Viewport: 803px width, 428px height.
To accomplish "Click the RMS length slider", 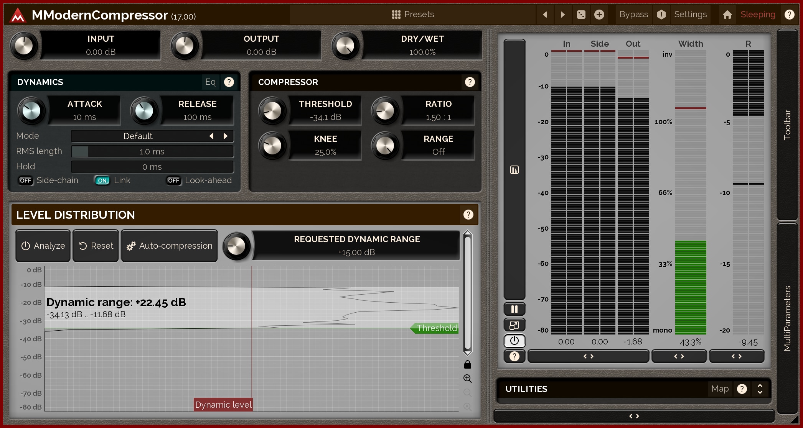I will 152,151.
